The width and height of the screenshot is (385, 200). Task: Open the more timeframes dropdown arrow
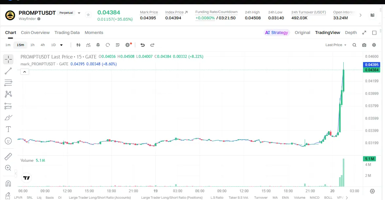tap(62, 45)
